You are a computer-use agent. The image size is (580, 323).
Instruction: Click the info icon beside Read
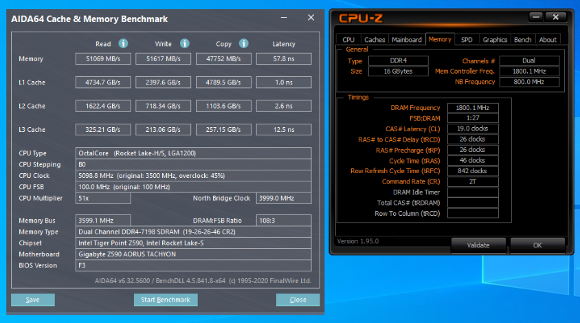(x=123, y=44)
